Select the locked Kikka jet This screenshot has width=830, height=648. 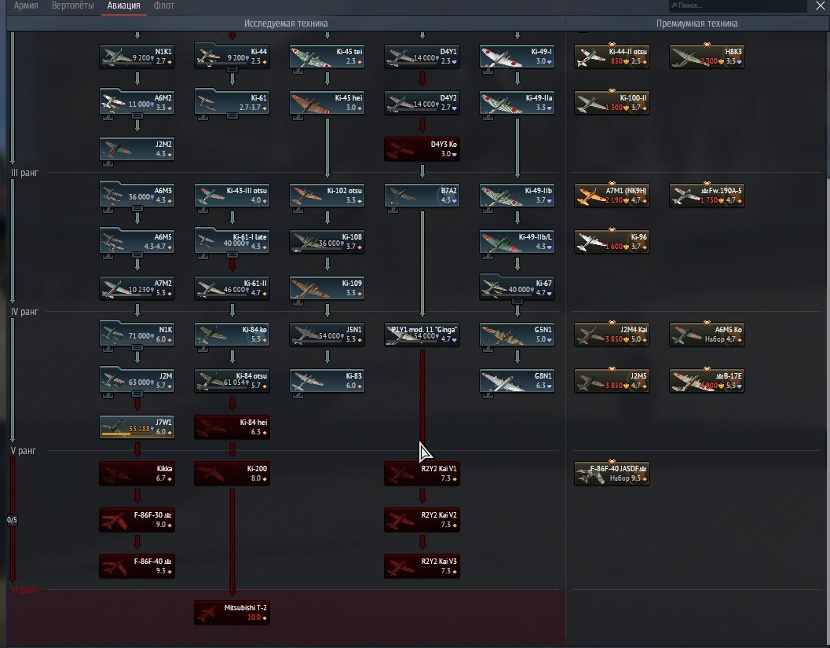pyautogui.click(x=137, y=474)
